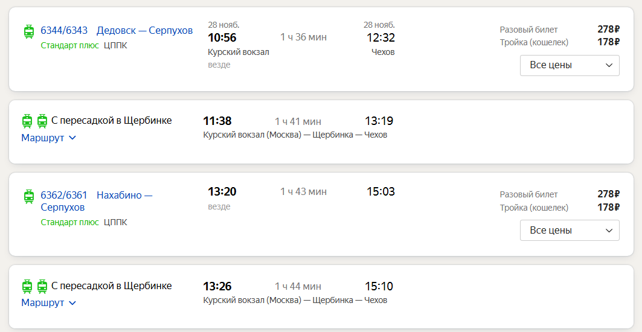Select the 10:56 departure time
Viewport: 642px width, 332px height.
click(222, 37)
